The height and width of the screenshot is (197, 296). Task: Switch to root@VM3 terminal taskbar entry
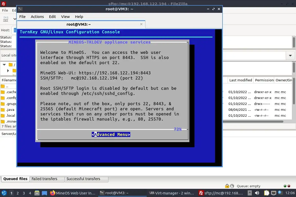tap(122, 193)
